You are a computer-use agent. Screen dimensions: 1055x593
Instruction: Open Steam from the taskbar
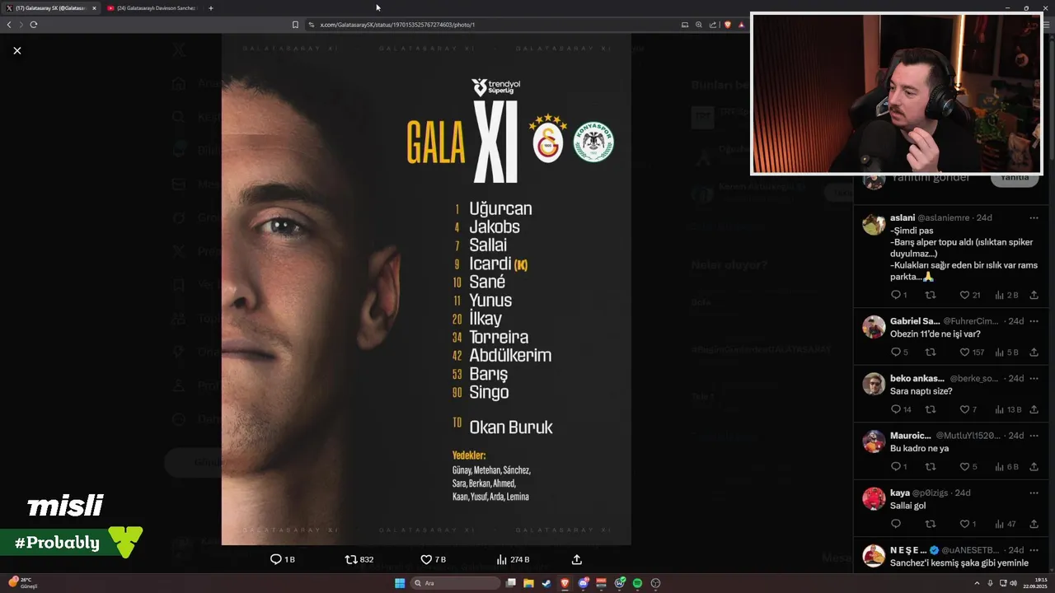coord(546,583)
